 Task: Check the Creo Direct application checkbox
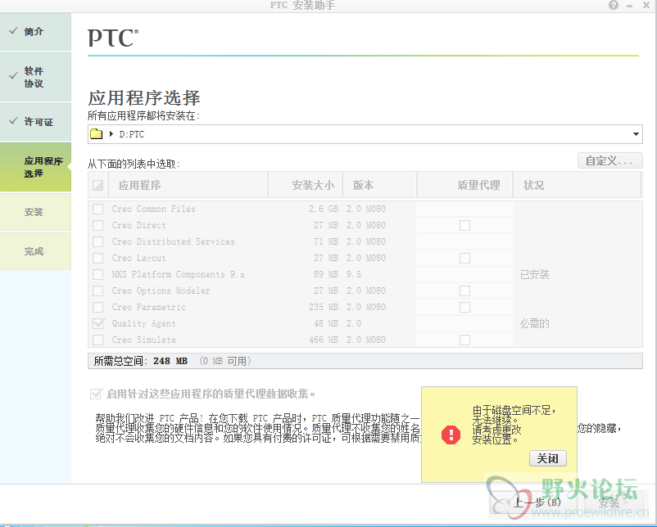[x=98, y=225]
